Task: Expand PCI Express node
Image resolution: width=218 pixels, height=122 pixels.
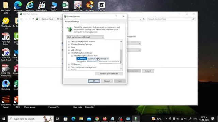Action: click(69, 64)
